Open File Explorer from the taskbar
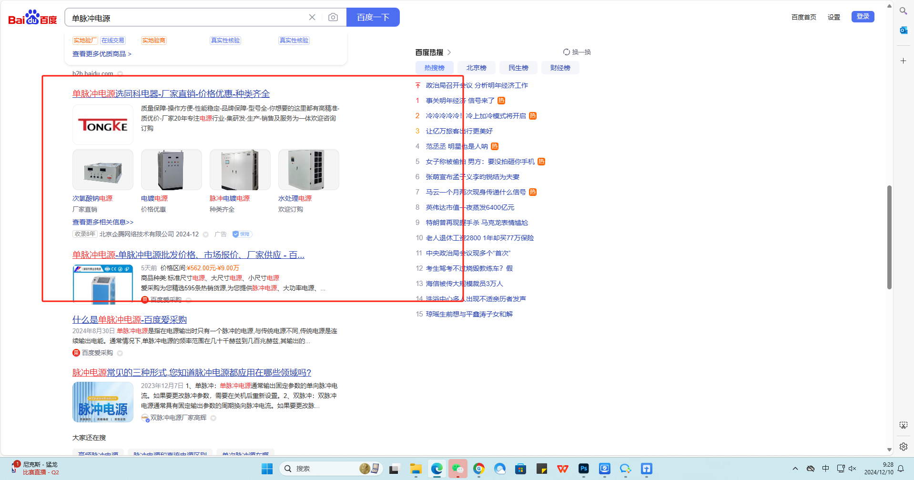The image size is (914, 480). point(416,469)
